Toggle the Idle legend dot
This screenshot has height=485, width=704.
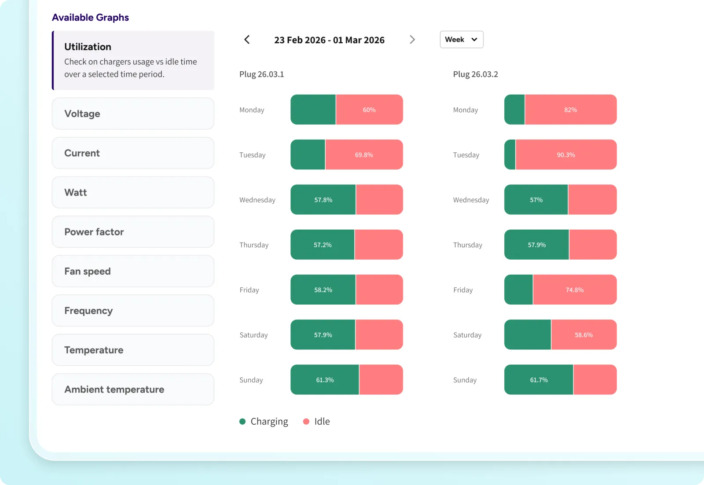coord(306,422)
